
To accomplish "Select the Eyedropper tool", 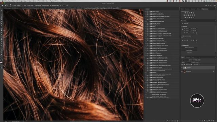I will pyautogui.click(x=2, y=24).
